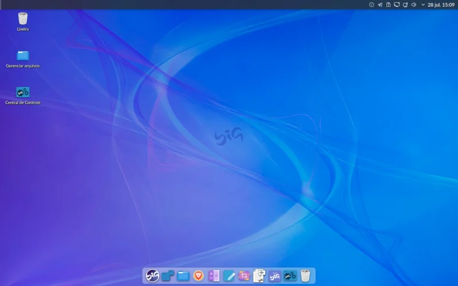Open Central de Controle desktop icon

pyautogui.click(x=23, y=92)
